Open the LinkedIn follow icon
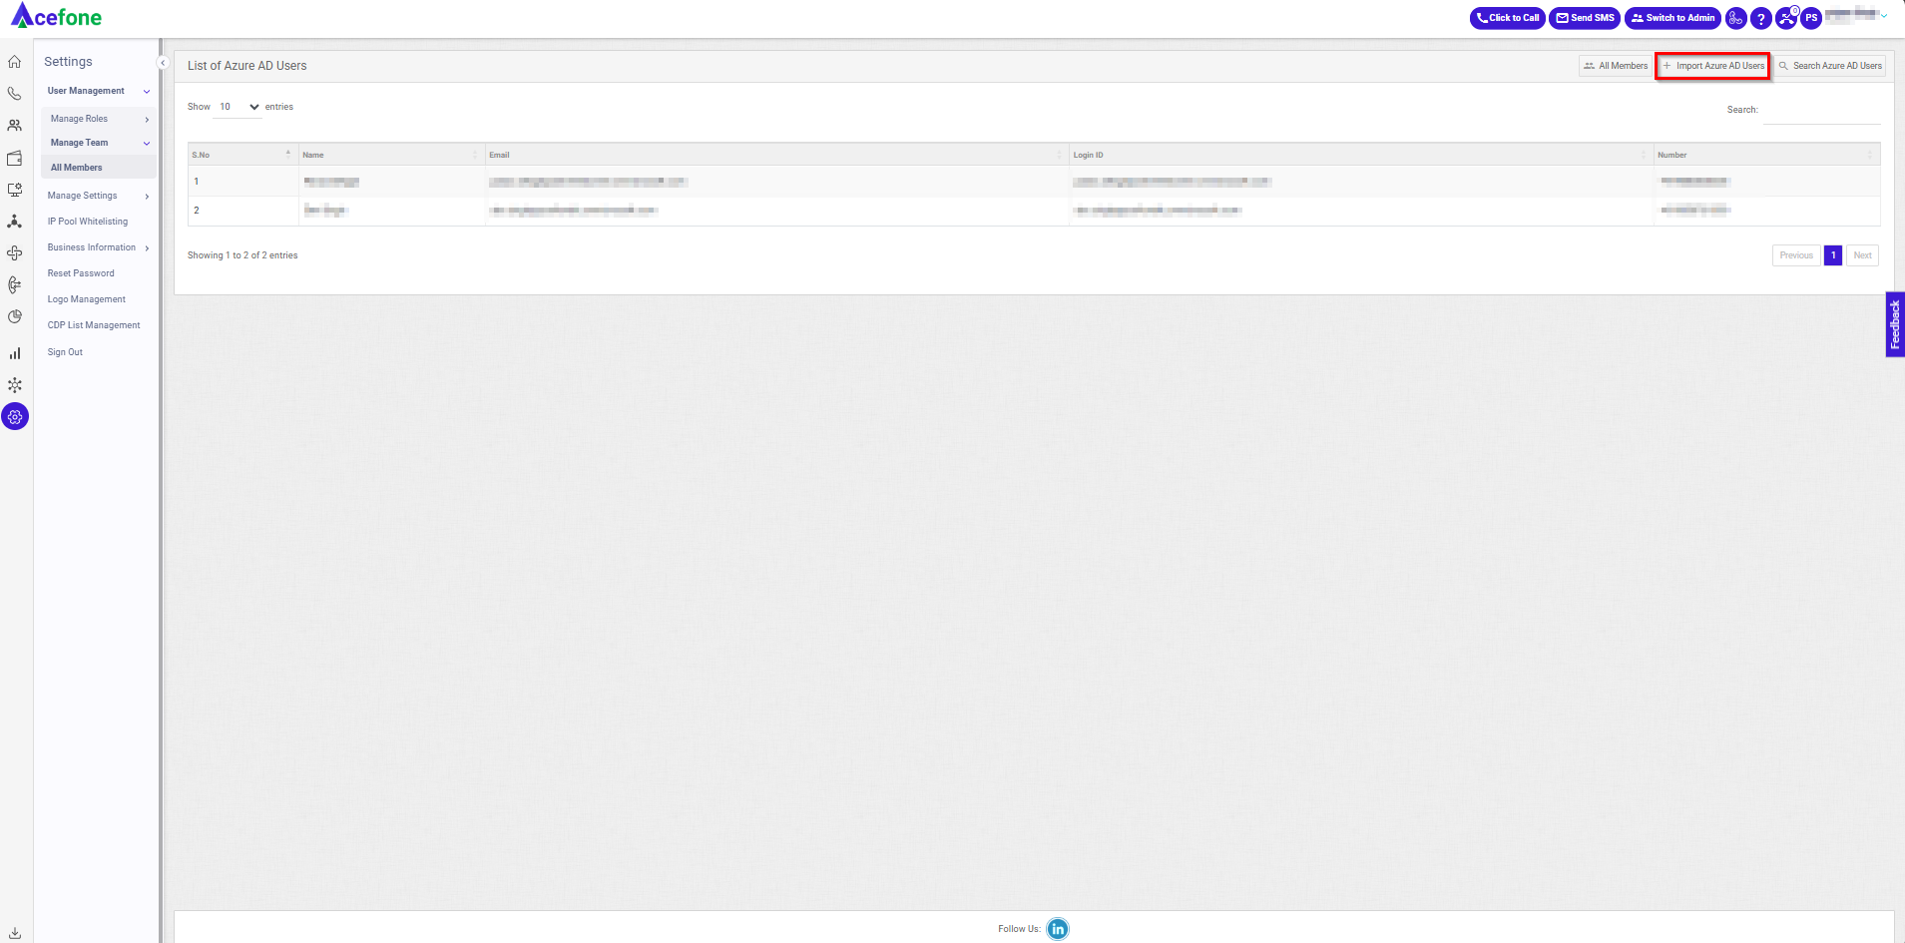This screenshot has height=943, width=1905. (1058, 929)
